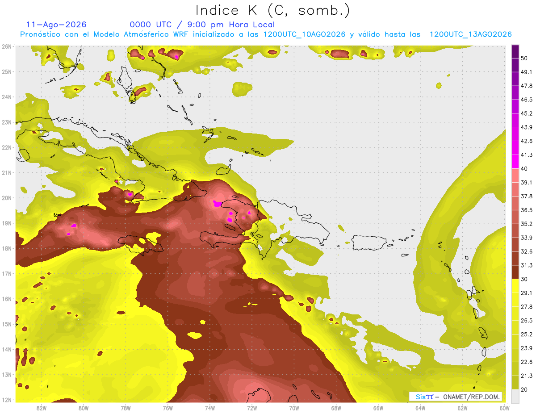Viewport: 536px width, 414px height.
Task: Click the 70W longitude axis label
Action: click(x=294, y=408)
